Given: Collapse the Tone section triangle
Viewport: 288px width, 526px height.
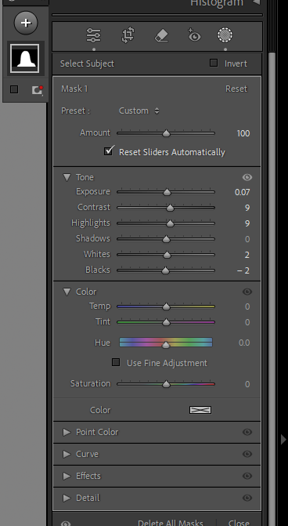Looking at the screenshot, I should 67,177.
